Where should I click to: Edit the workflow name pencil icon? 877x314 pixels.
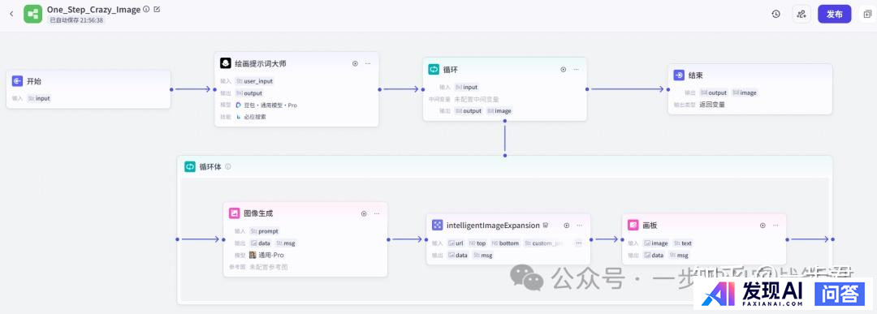click(x=157, y=9)
